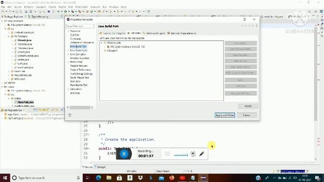
Task: Open the Projects tab in Java Build Path
Action: click(119, 33)
